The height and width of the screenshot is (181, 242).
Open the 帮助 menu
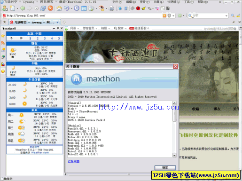point(203,2)
